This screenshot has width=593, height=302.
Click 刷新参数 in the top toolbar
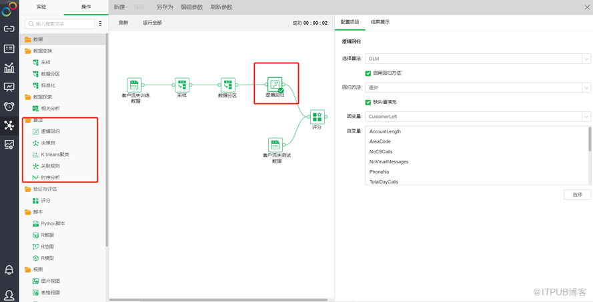point(221,7)
